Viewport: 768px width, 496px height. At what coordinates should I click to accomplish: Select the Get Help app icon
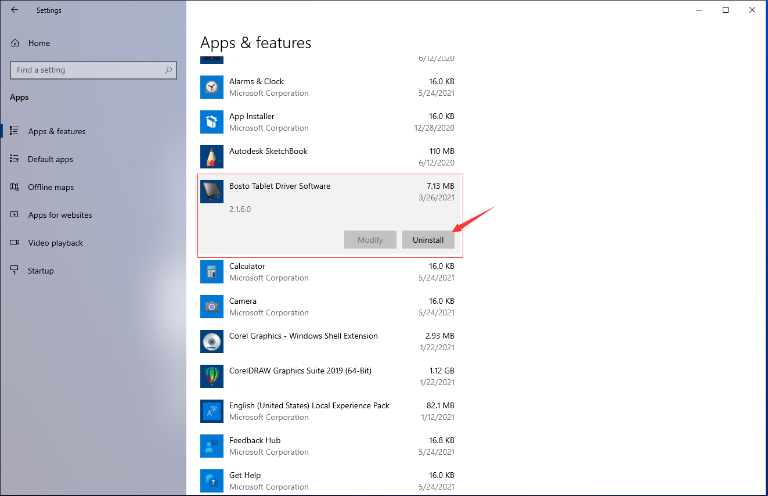[x=212, y=481]
